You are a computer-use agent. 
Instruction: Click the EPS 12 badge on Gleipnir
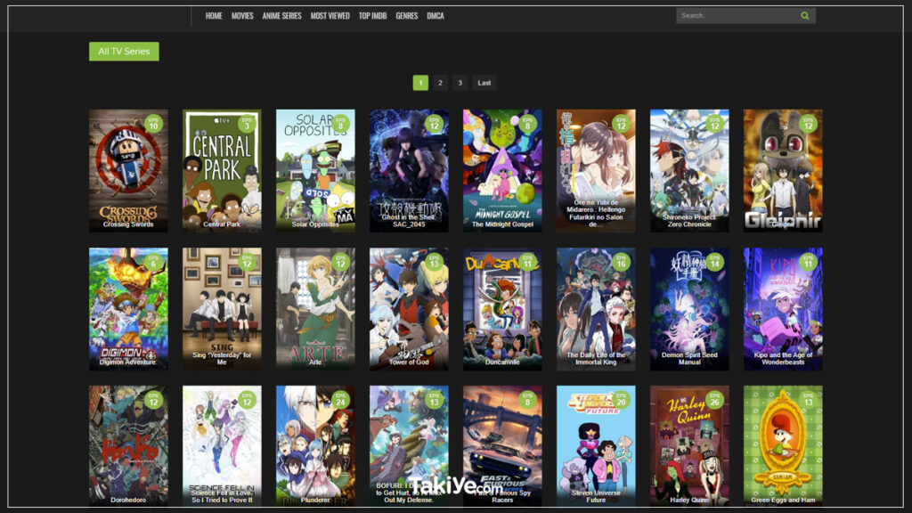pos(808,124)
